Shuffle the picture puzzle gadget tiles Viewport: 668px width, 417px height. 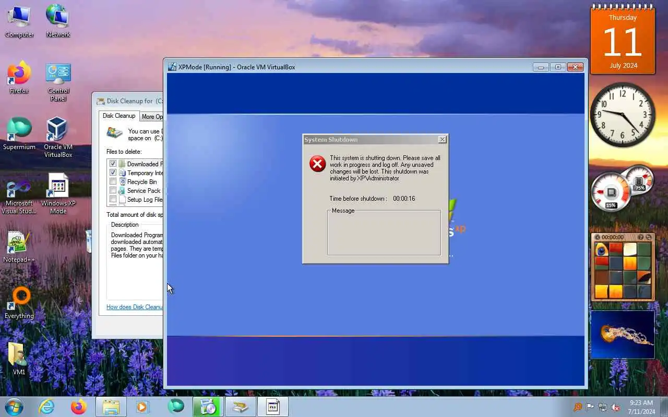[x=649, y=237]
